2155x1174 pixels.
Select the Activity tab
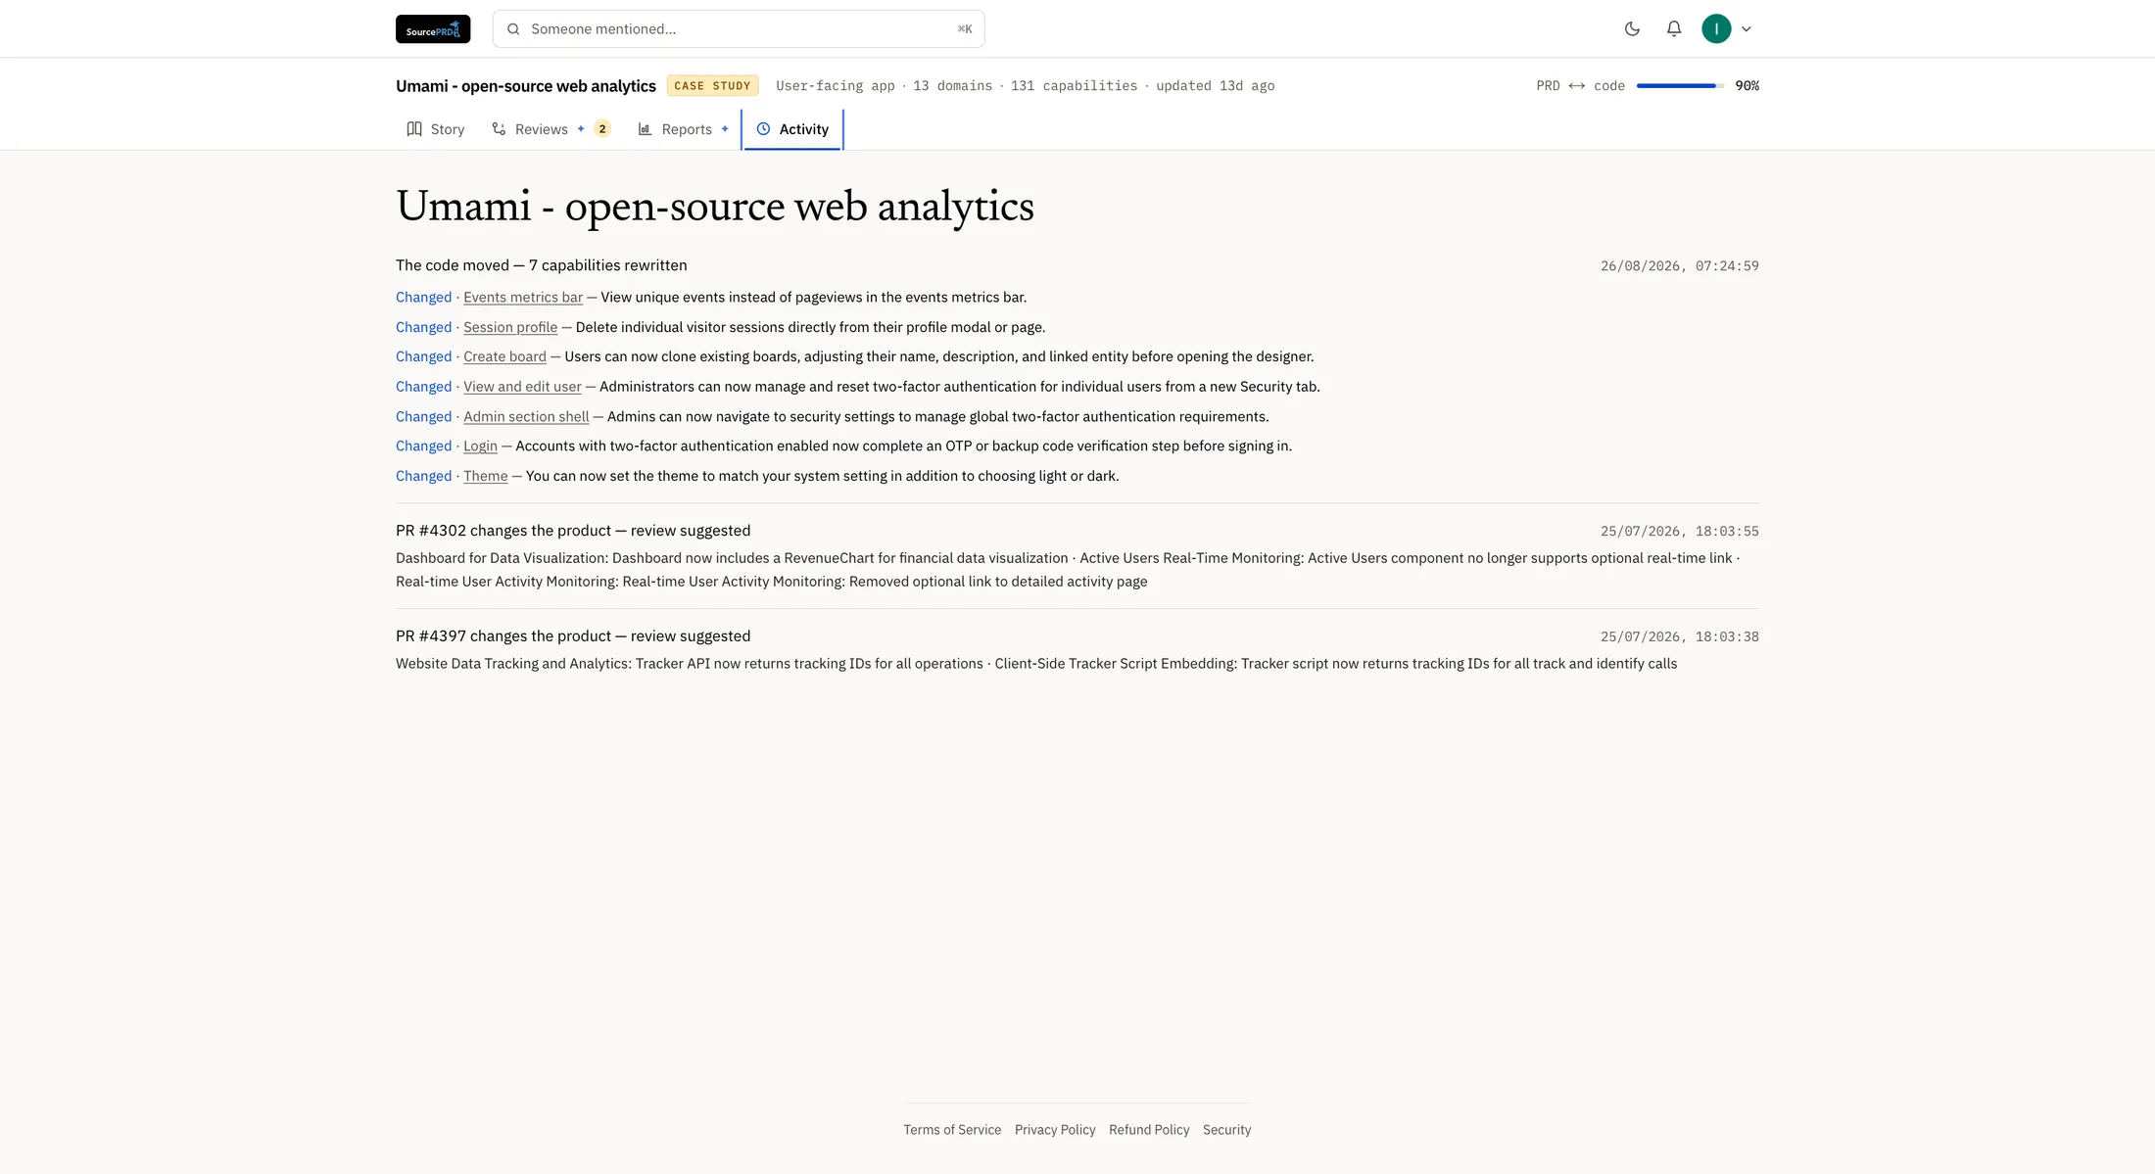pyautogui.click(x=792, y=129)
